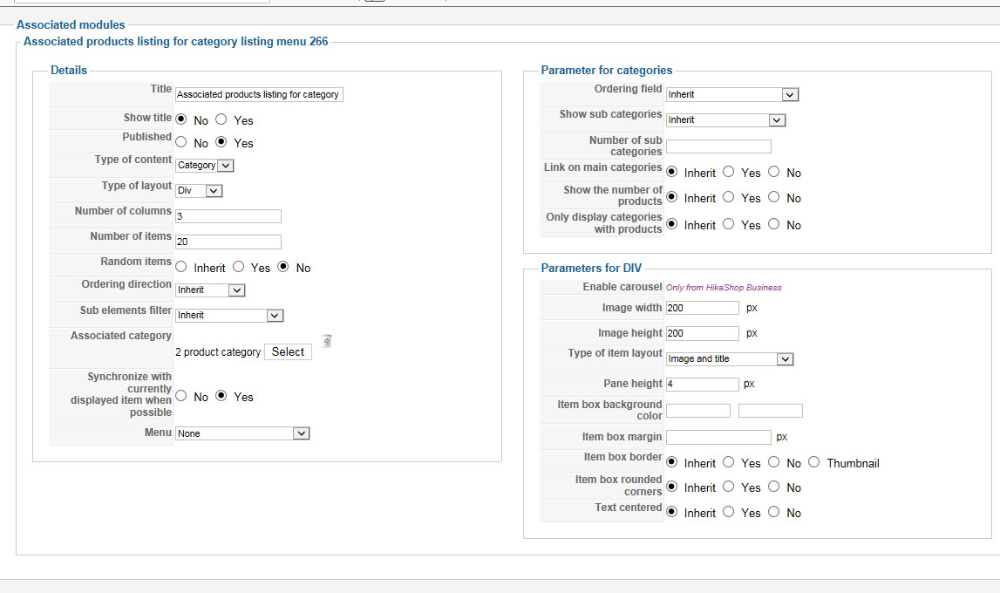Focus the Number of columns field
This screenshot has height=593, width=1000.
tap(228, 216)
